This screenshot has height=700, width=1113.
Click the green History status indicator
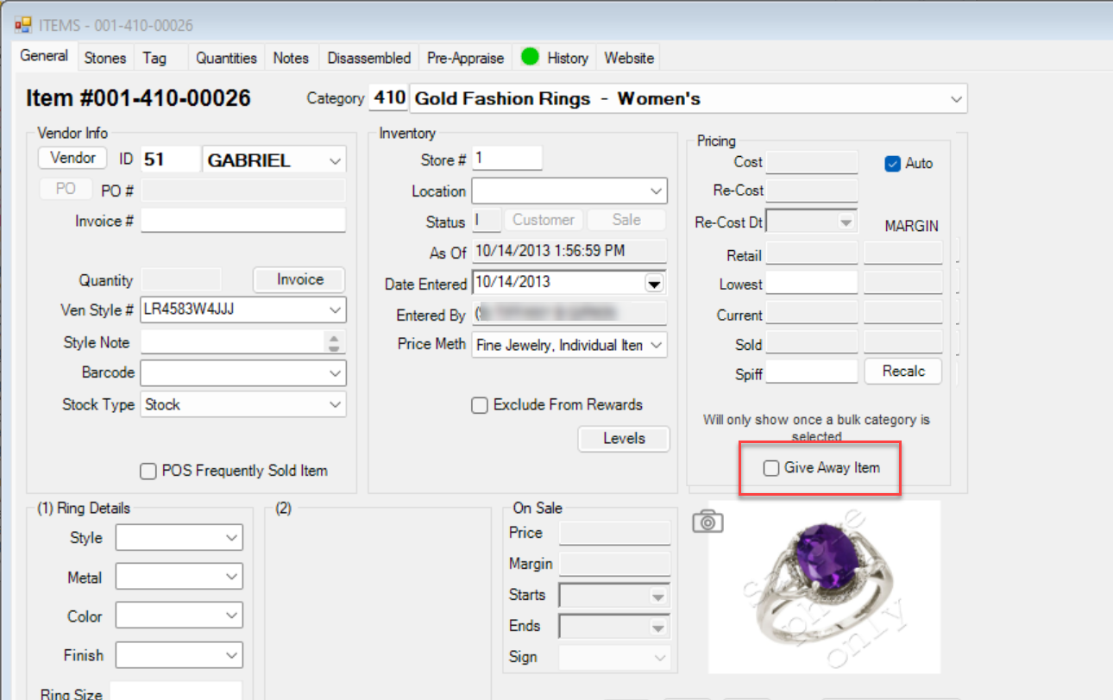tap(530, 57)
